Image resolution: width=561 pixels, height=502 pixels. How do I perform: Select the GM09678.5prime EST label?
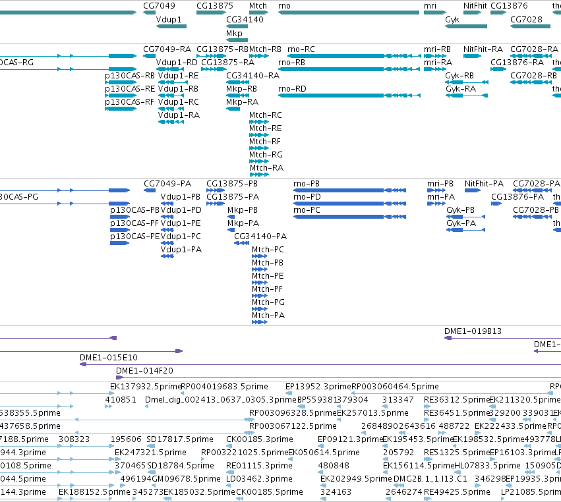(x=186, y=479)
